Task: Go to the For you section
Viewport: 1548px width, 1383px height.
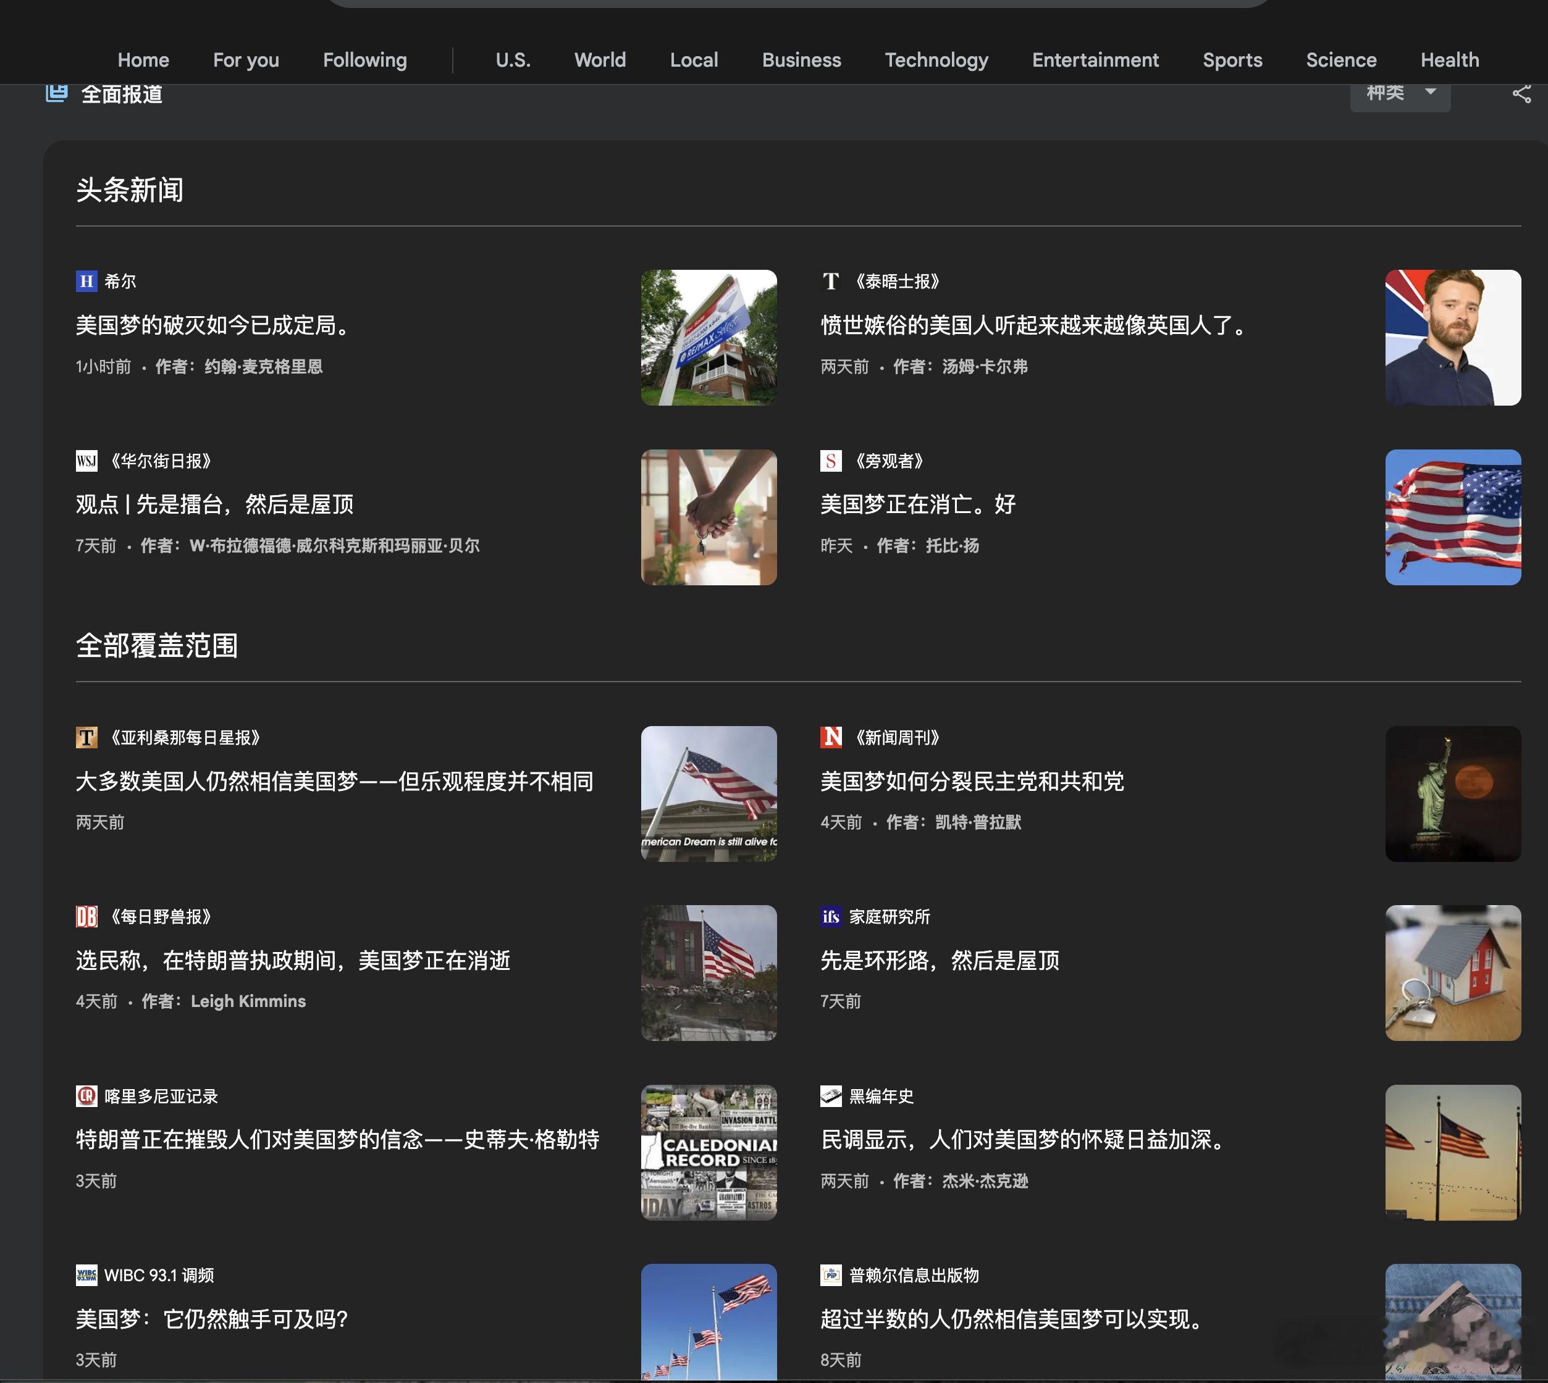Action: pos(246,60)
